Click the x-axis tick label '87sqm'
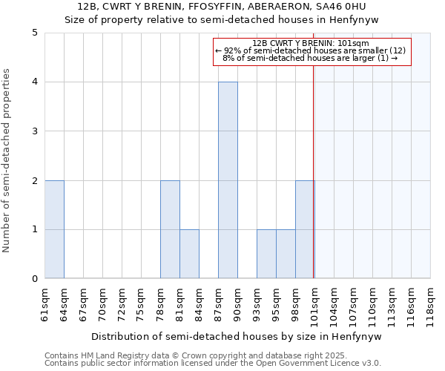445x371 pixels. click(219, 305)
